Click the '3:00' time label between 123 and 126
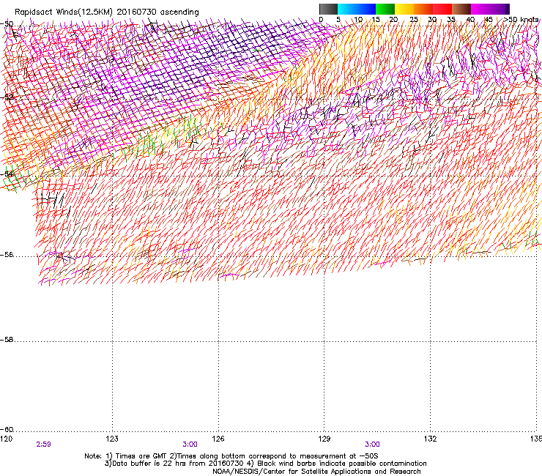 (x=190, y=445)
